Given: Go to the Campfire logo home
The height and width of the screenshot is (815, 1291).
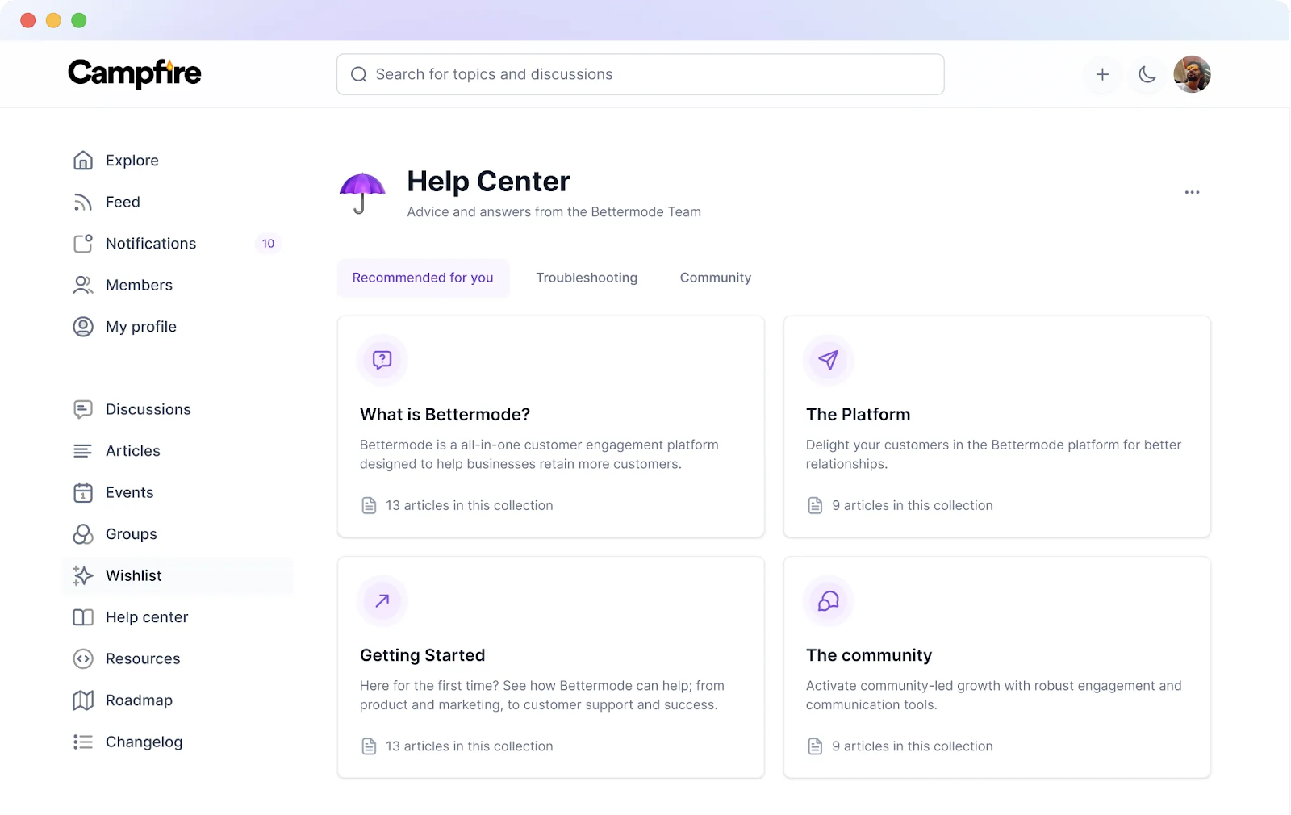Looking at the screenshot, I should (135, 73).
